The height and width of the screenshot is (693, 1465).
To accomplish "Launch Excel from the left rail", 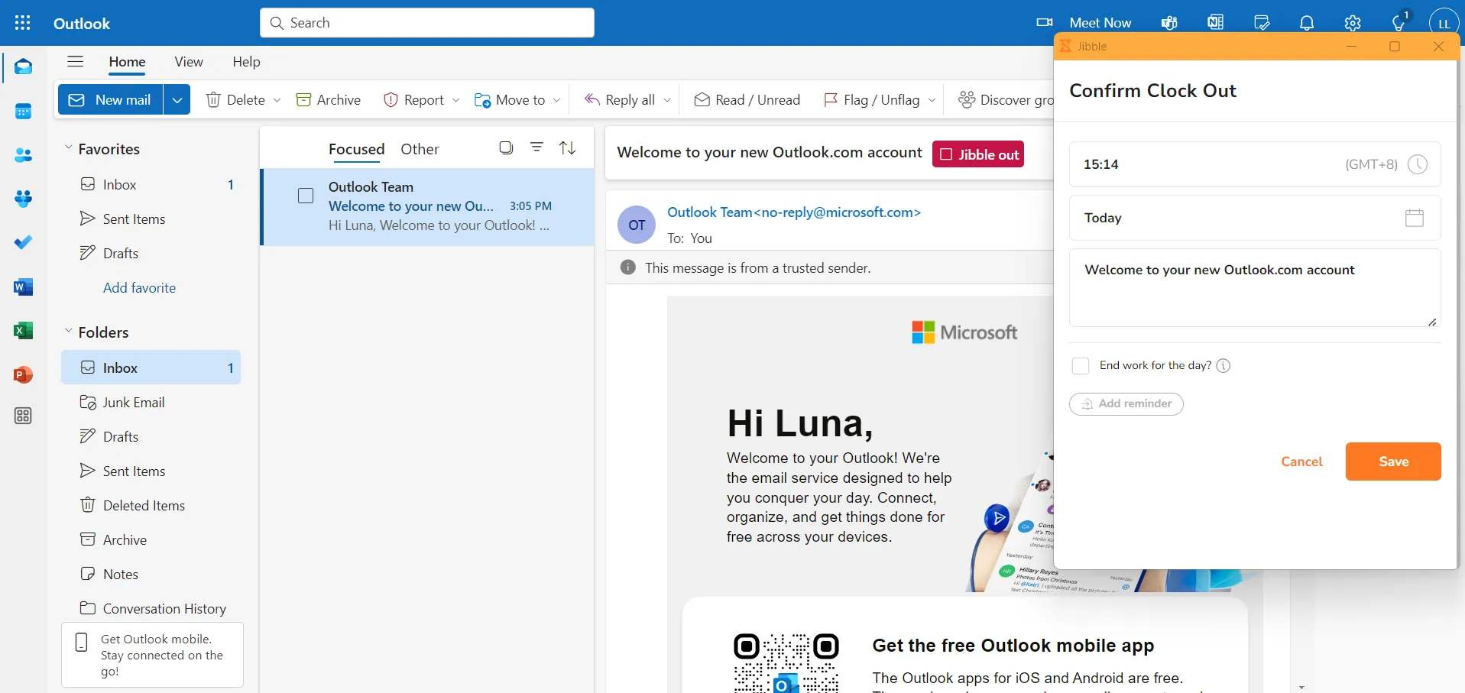I will (23, 331).
